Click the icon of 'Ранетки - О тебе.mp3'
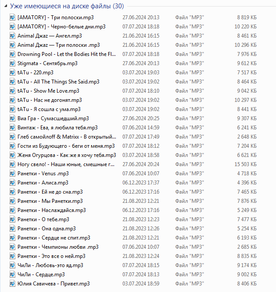Image resolution: width=276 pixels, height=292 pixels. pos(12,219)
